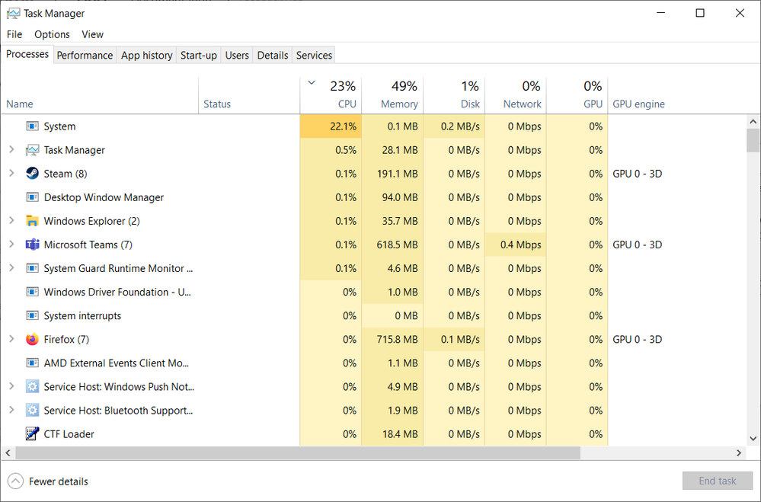Click the System process icon

(x=32, y=126)
